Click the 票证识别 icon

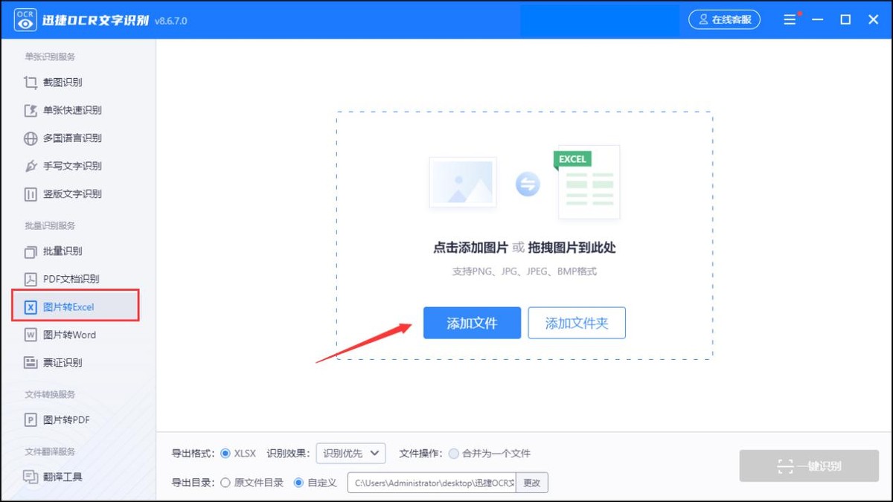[31, 363]
